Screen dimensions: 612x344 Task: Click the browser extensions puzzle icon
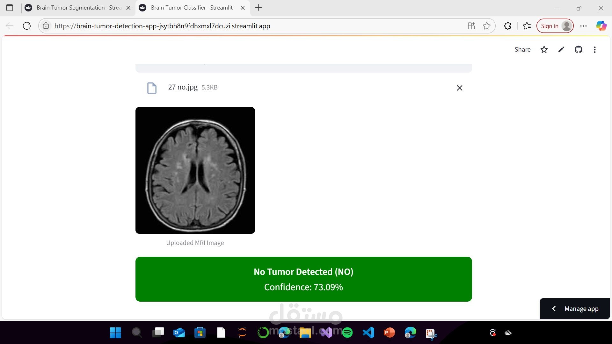[x=507, y=26]
